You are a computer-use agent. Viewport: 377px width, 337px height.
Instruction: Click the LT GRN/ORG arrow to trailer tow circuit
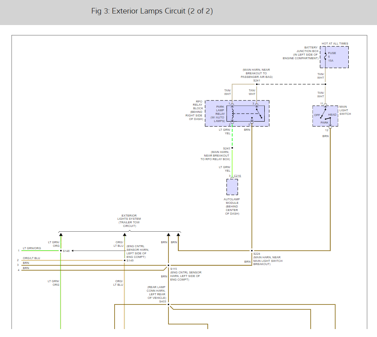(x=61, y=235)
